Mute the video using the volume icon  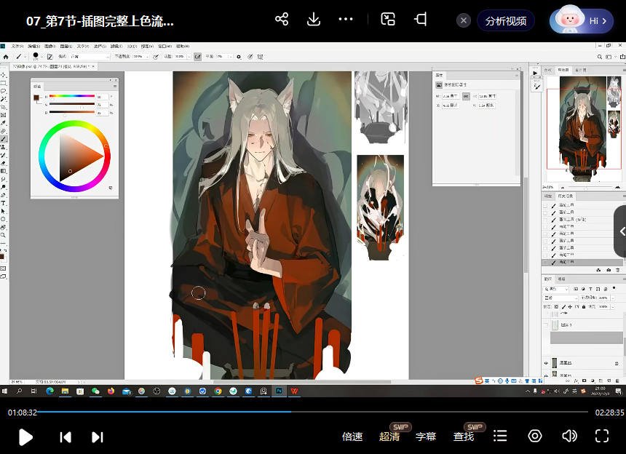pyautogui.click(x=570, y=437)
